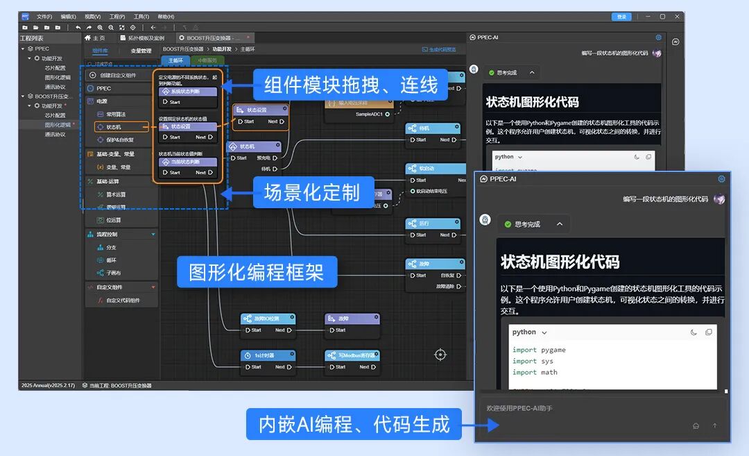Open PPEC-AI settings gear in main window
This screenshot has width=749, height=456.
point(658,37)
